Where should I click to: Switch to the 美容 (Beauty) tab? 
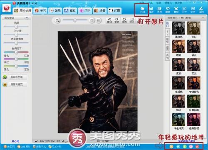click(40, 11)
